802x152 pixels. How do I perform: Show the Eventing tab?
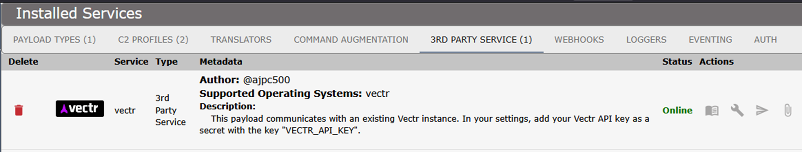point(710,40)
